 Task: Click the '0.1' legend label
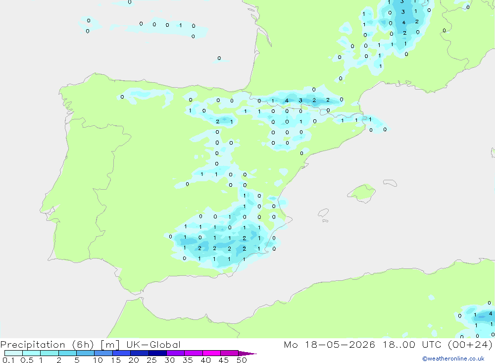8,360
